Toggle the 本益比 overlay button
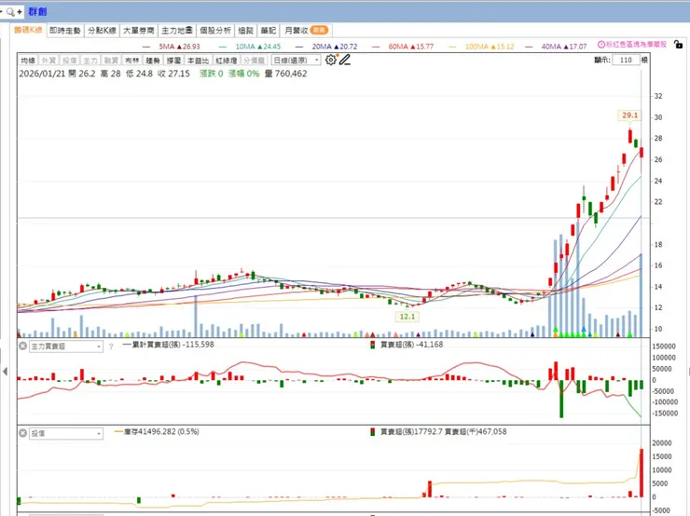 pyautogui.click(x=198, y=61)
